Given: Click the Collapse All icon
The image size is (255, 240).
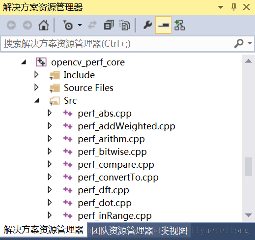Looking at the screenshot, I should 109,25.
